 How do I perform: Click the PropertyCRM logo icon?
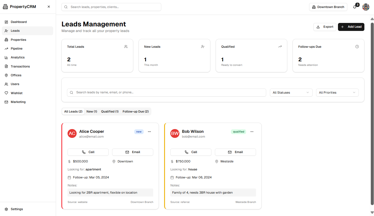[5, 7]
